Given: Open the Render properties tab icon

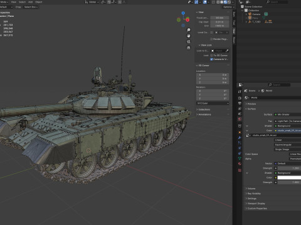Looking at the screenshot, I should [x=240, y=98].
